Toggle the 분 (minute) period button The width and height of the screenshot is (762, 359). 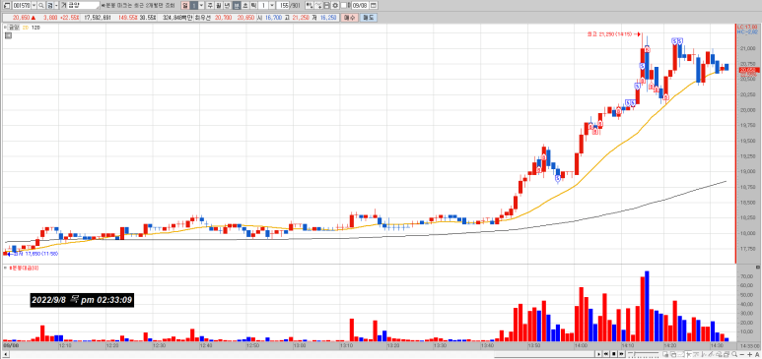coord(237,5)
